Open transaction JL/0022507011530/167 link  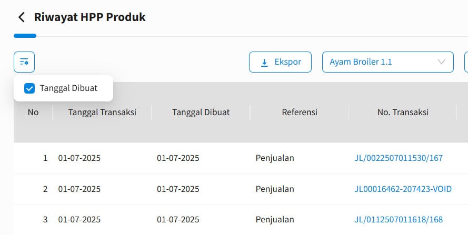(399, 158)
